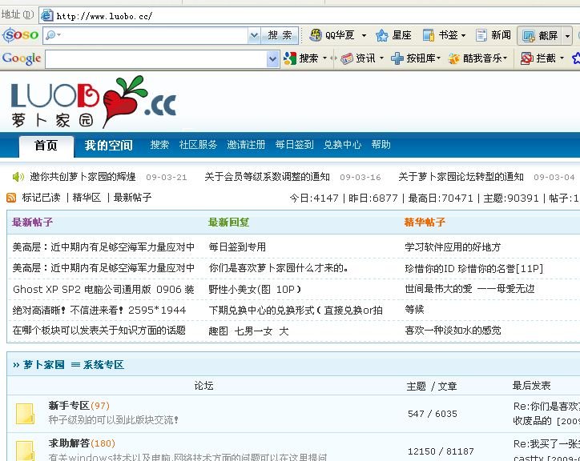The width and height of the screenshot is (580, 461).
Task: Open announcement 关于萝卜家园论坛转型的通知
Action: point(461,177)
